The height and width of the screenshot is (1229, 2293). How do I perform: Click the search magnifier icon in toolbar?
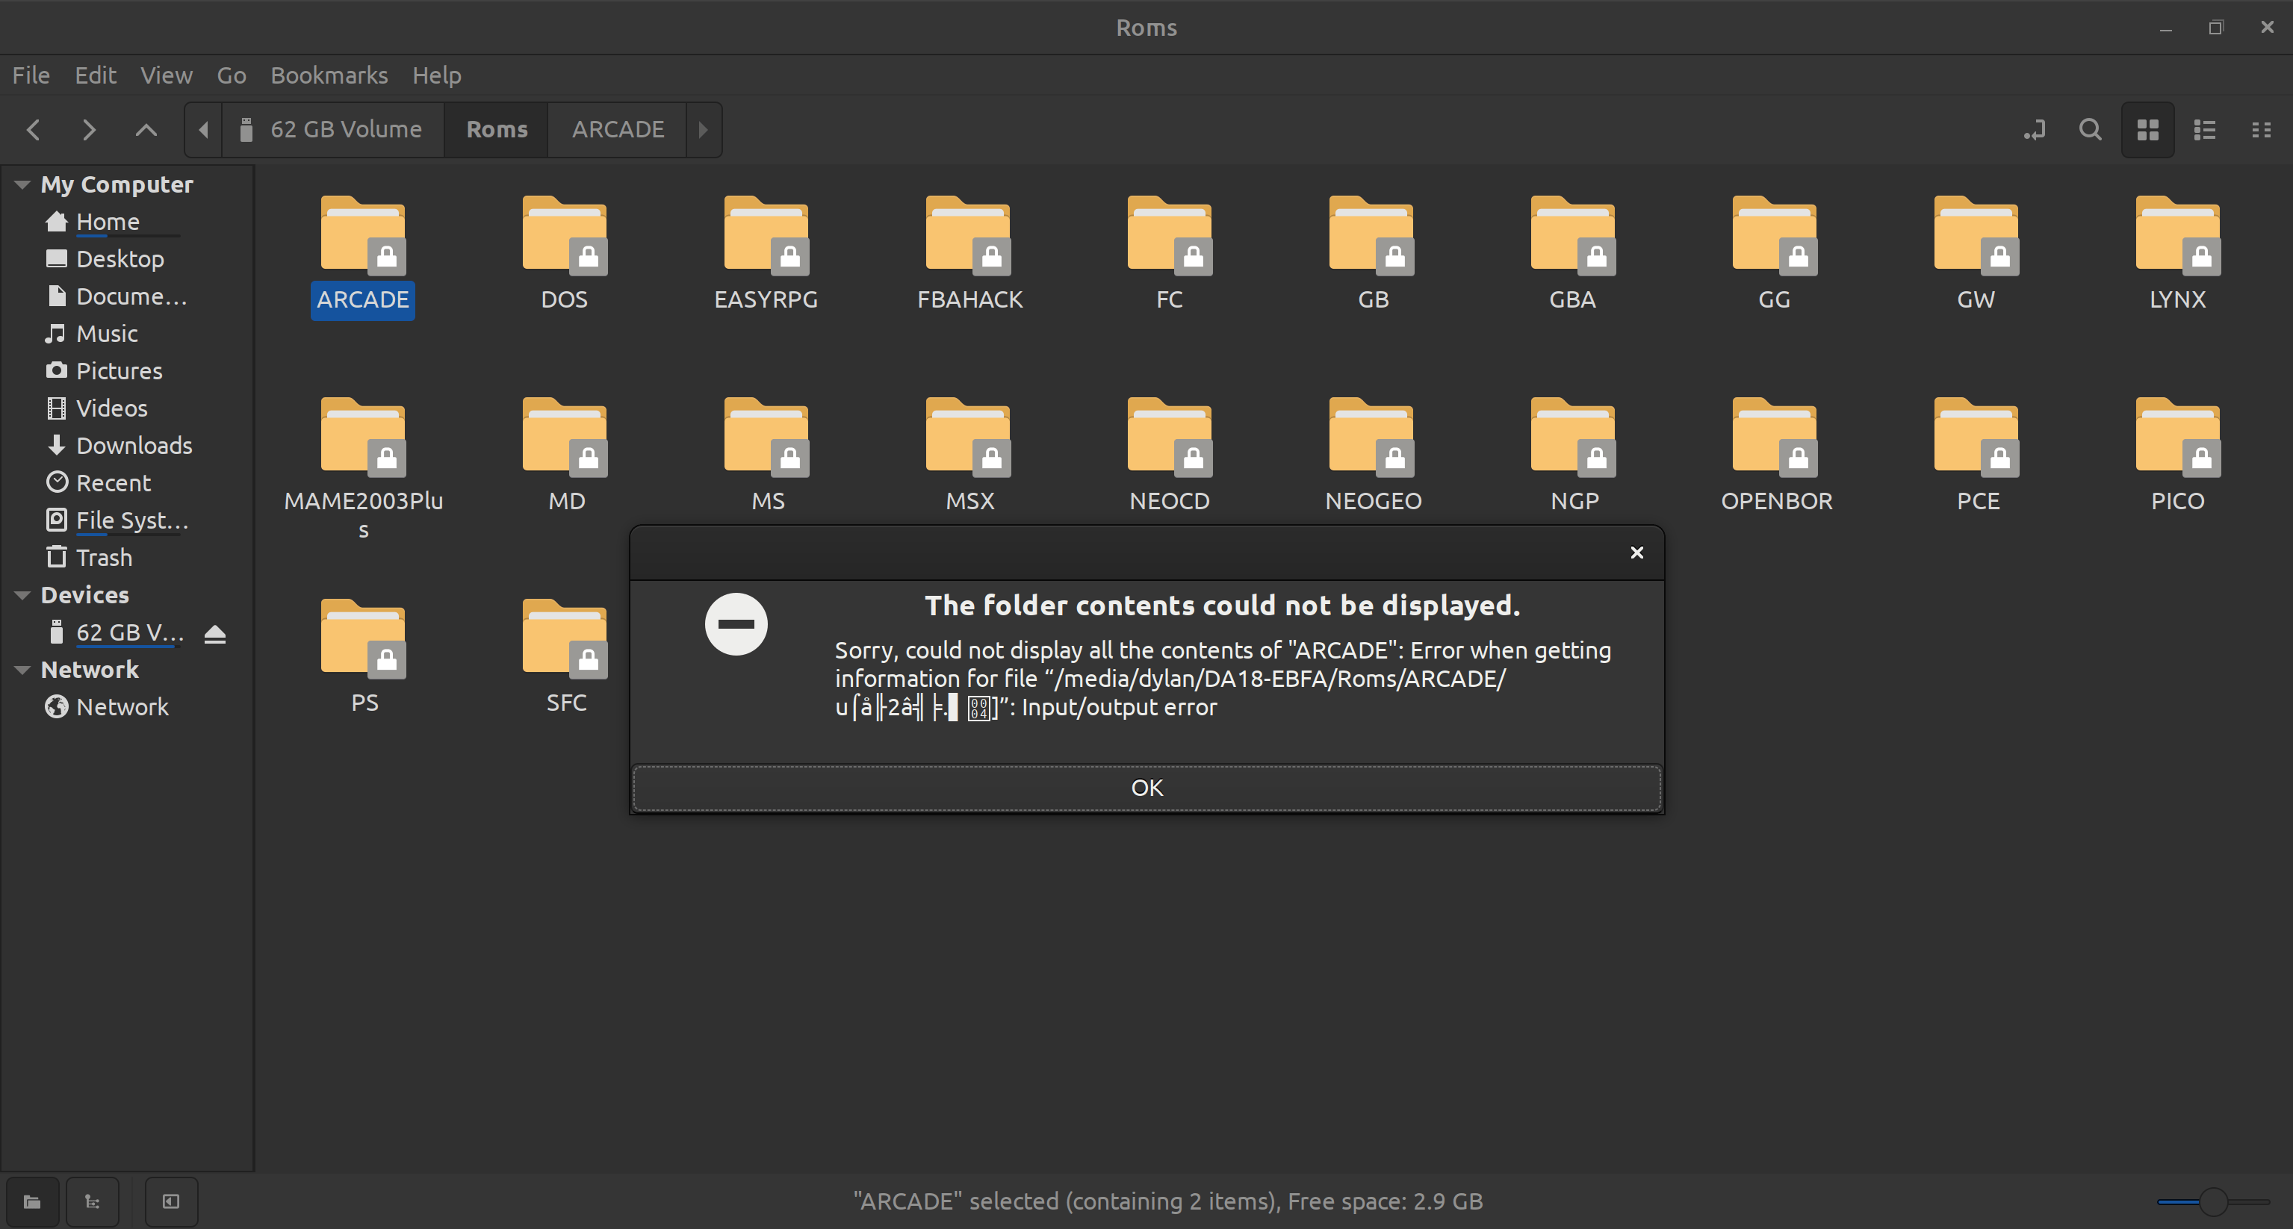2089,130
